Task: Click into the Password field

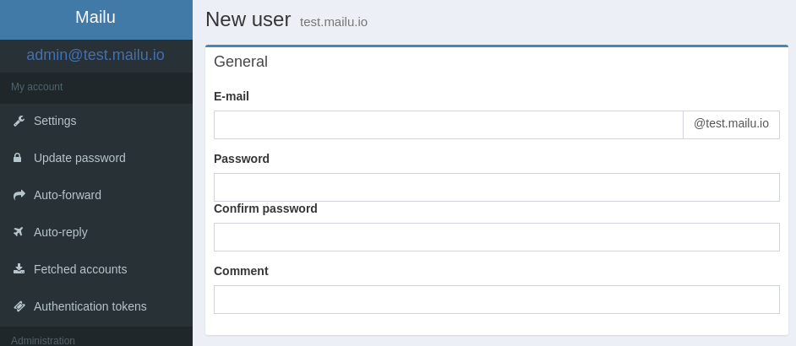Action: click(496, 187)
